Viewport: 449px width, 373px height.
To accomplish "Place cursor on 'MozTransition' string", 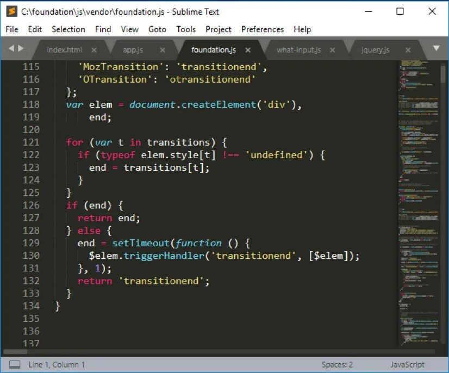I will [121, 67].
